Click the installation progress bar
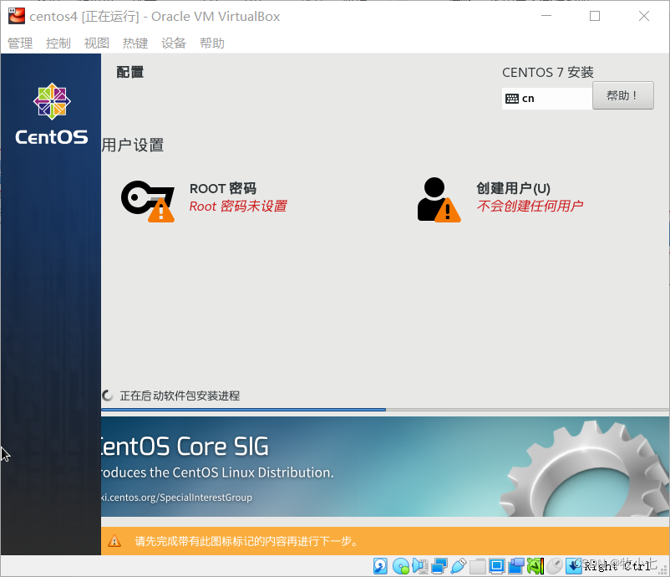Viewport: 670px width, 577px height. click(385, 410)
